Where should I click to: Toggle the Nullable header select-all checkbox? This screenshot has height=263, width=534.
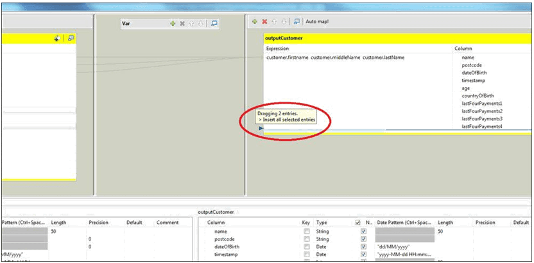point(357,223)
